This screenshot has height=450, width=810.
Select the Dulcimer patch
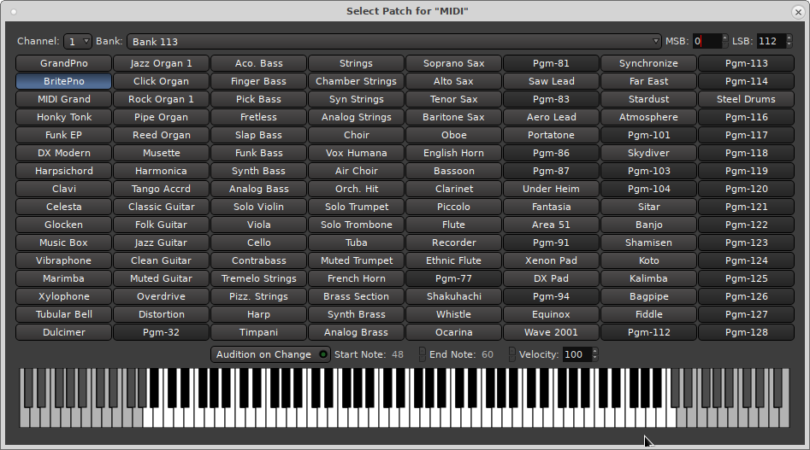point(63,332)
